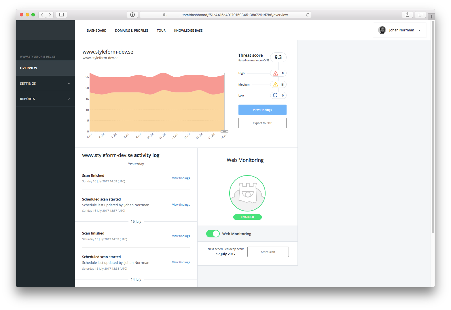Viewport: 451px width, 310px height.
Task: Click Export to PDF button
Action: (262, 123)
